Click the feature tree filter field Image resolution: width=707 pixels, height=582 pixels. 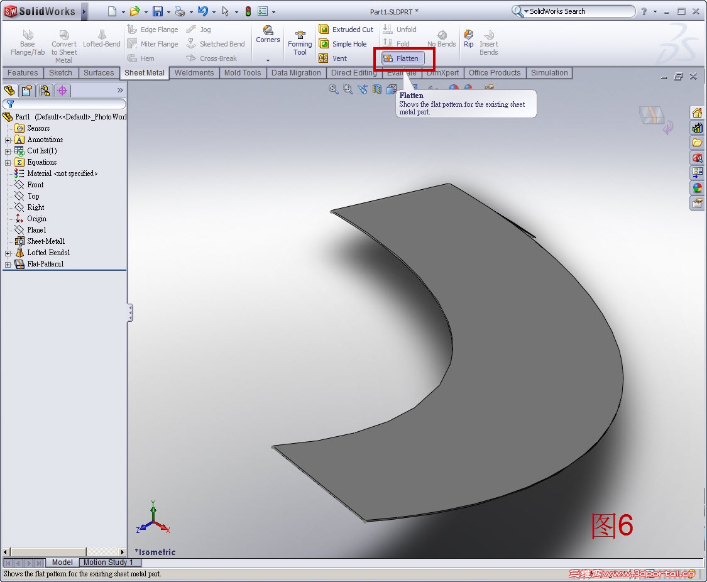point(65,104)
